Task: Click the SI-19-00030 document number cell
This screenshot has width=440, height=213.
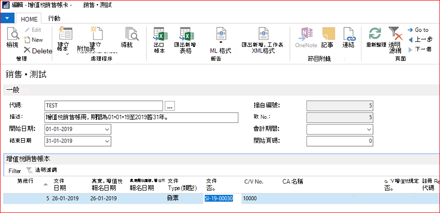Action: pos(222,199)
